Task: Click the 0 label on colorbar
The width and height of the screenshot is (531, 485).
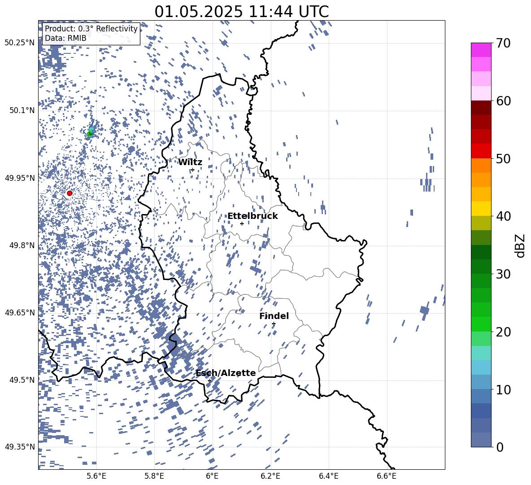Action: click(x=500, y=447)
